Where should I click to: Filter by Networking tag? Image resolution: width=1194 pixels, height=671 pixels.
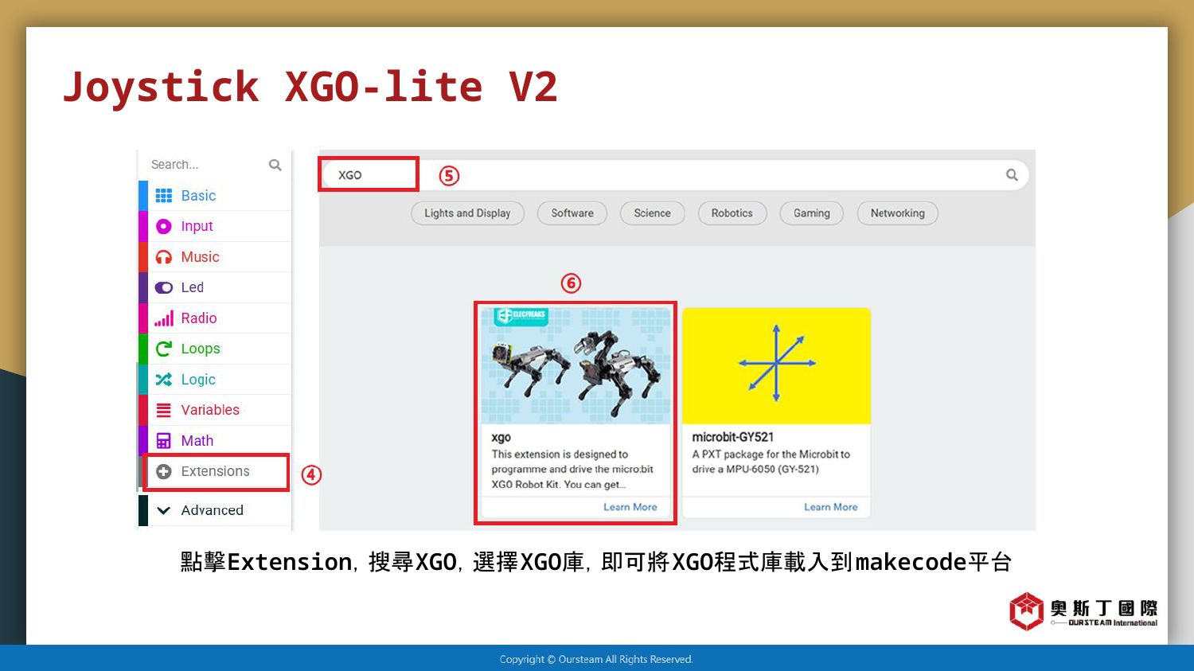[x=897, y=213]
